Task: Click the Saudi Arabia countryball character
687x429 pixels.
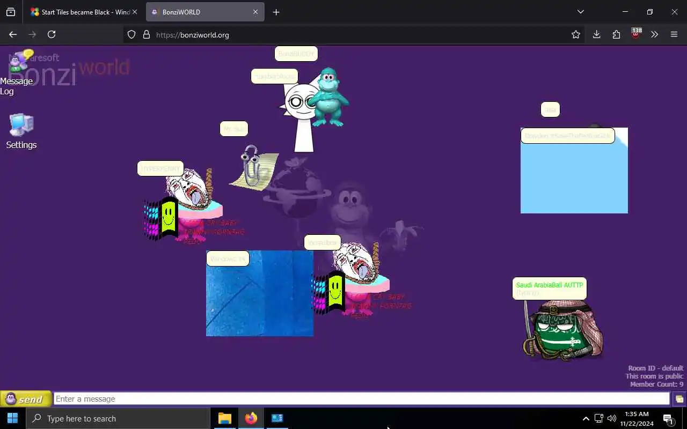Action: point(563,330)
